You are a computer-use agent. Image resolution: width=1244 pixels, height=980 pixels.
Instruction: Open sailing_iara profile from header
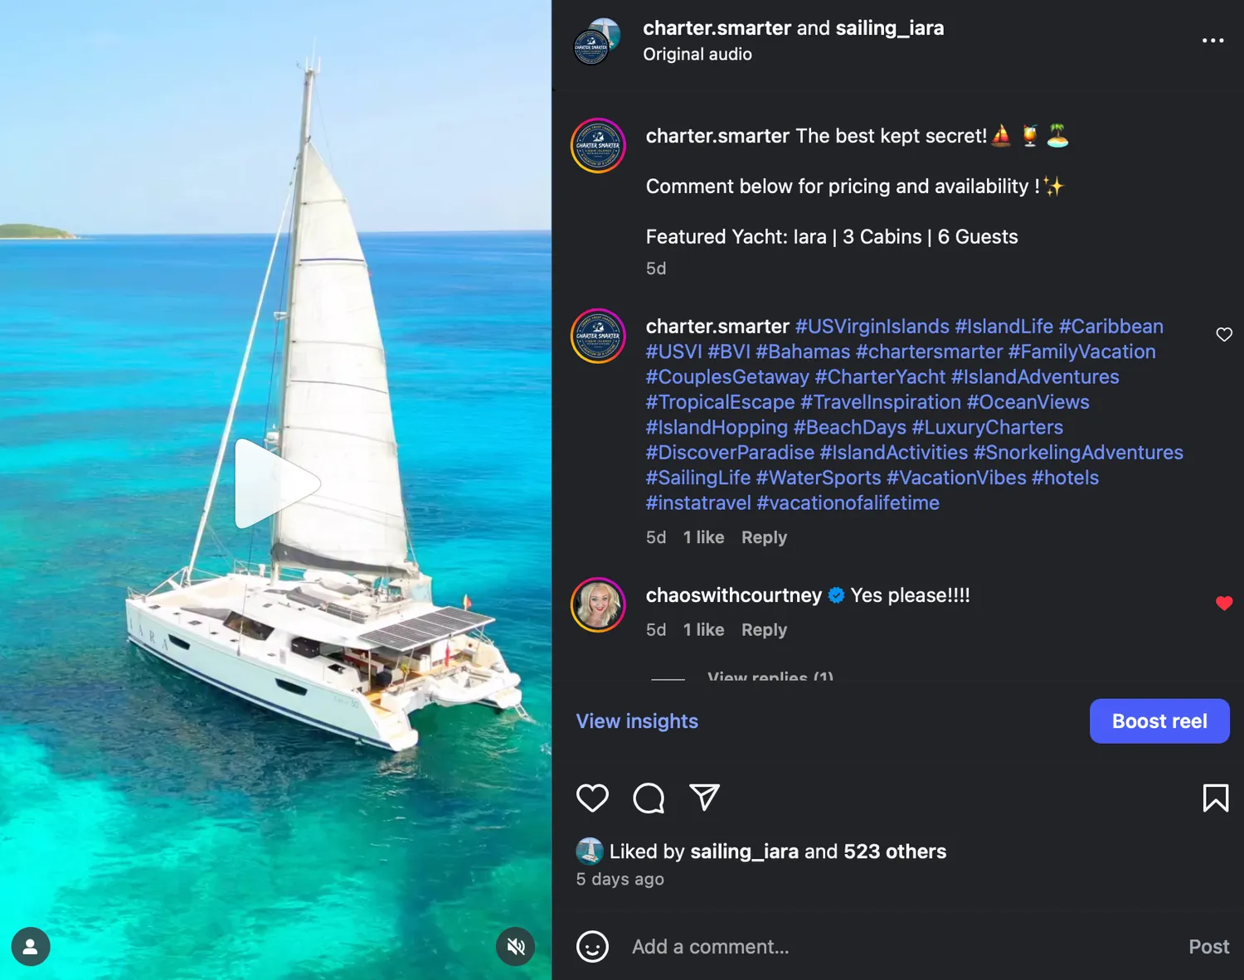point(889,28)
